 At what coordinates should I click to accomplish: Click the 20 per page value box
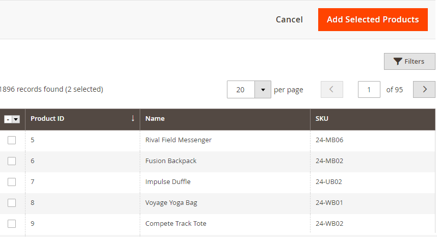[241, 90]
